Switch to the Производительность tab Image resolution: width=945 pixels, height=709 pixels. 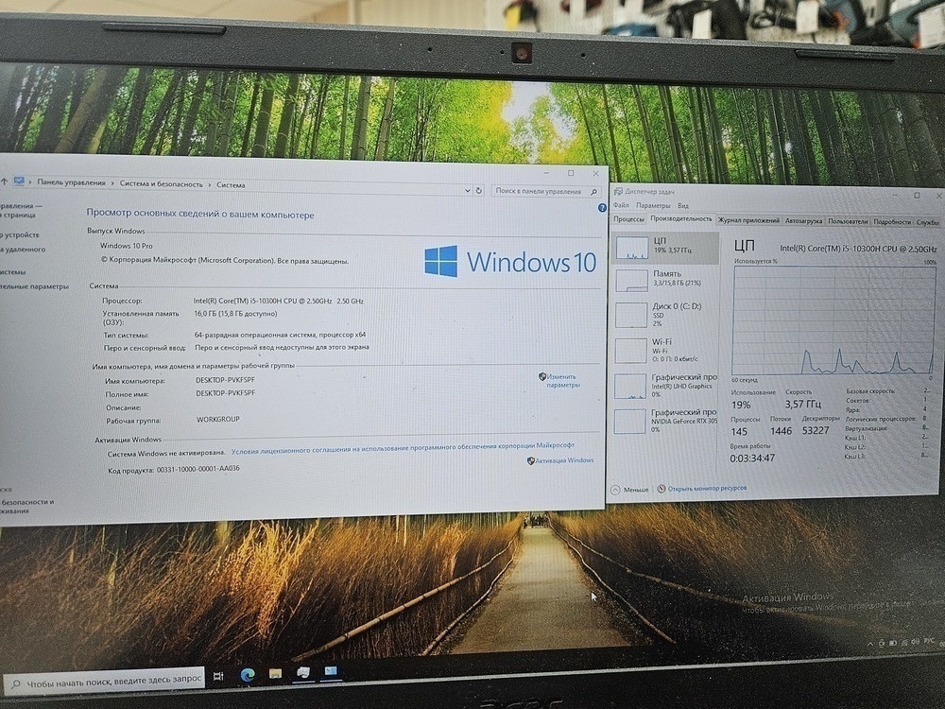[x=680, y=219]
